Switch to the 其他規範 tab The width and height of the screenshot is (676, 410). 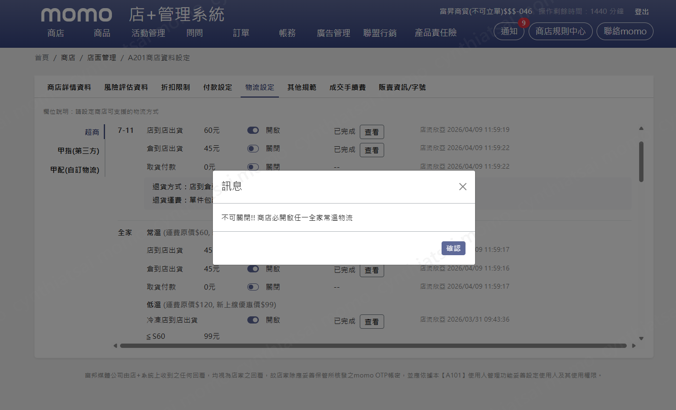click(302, 87)
